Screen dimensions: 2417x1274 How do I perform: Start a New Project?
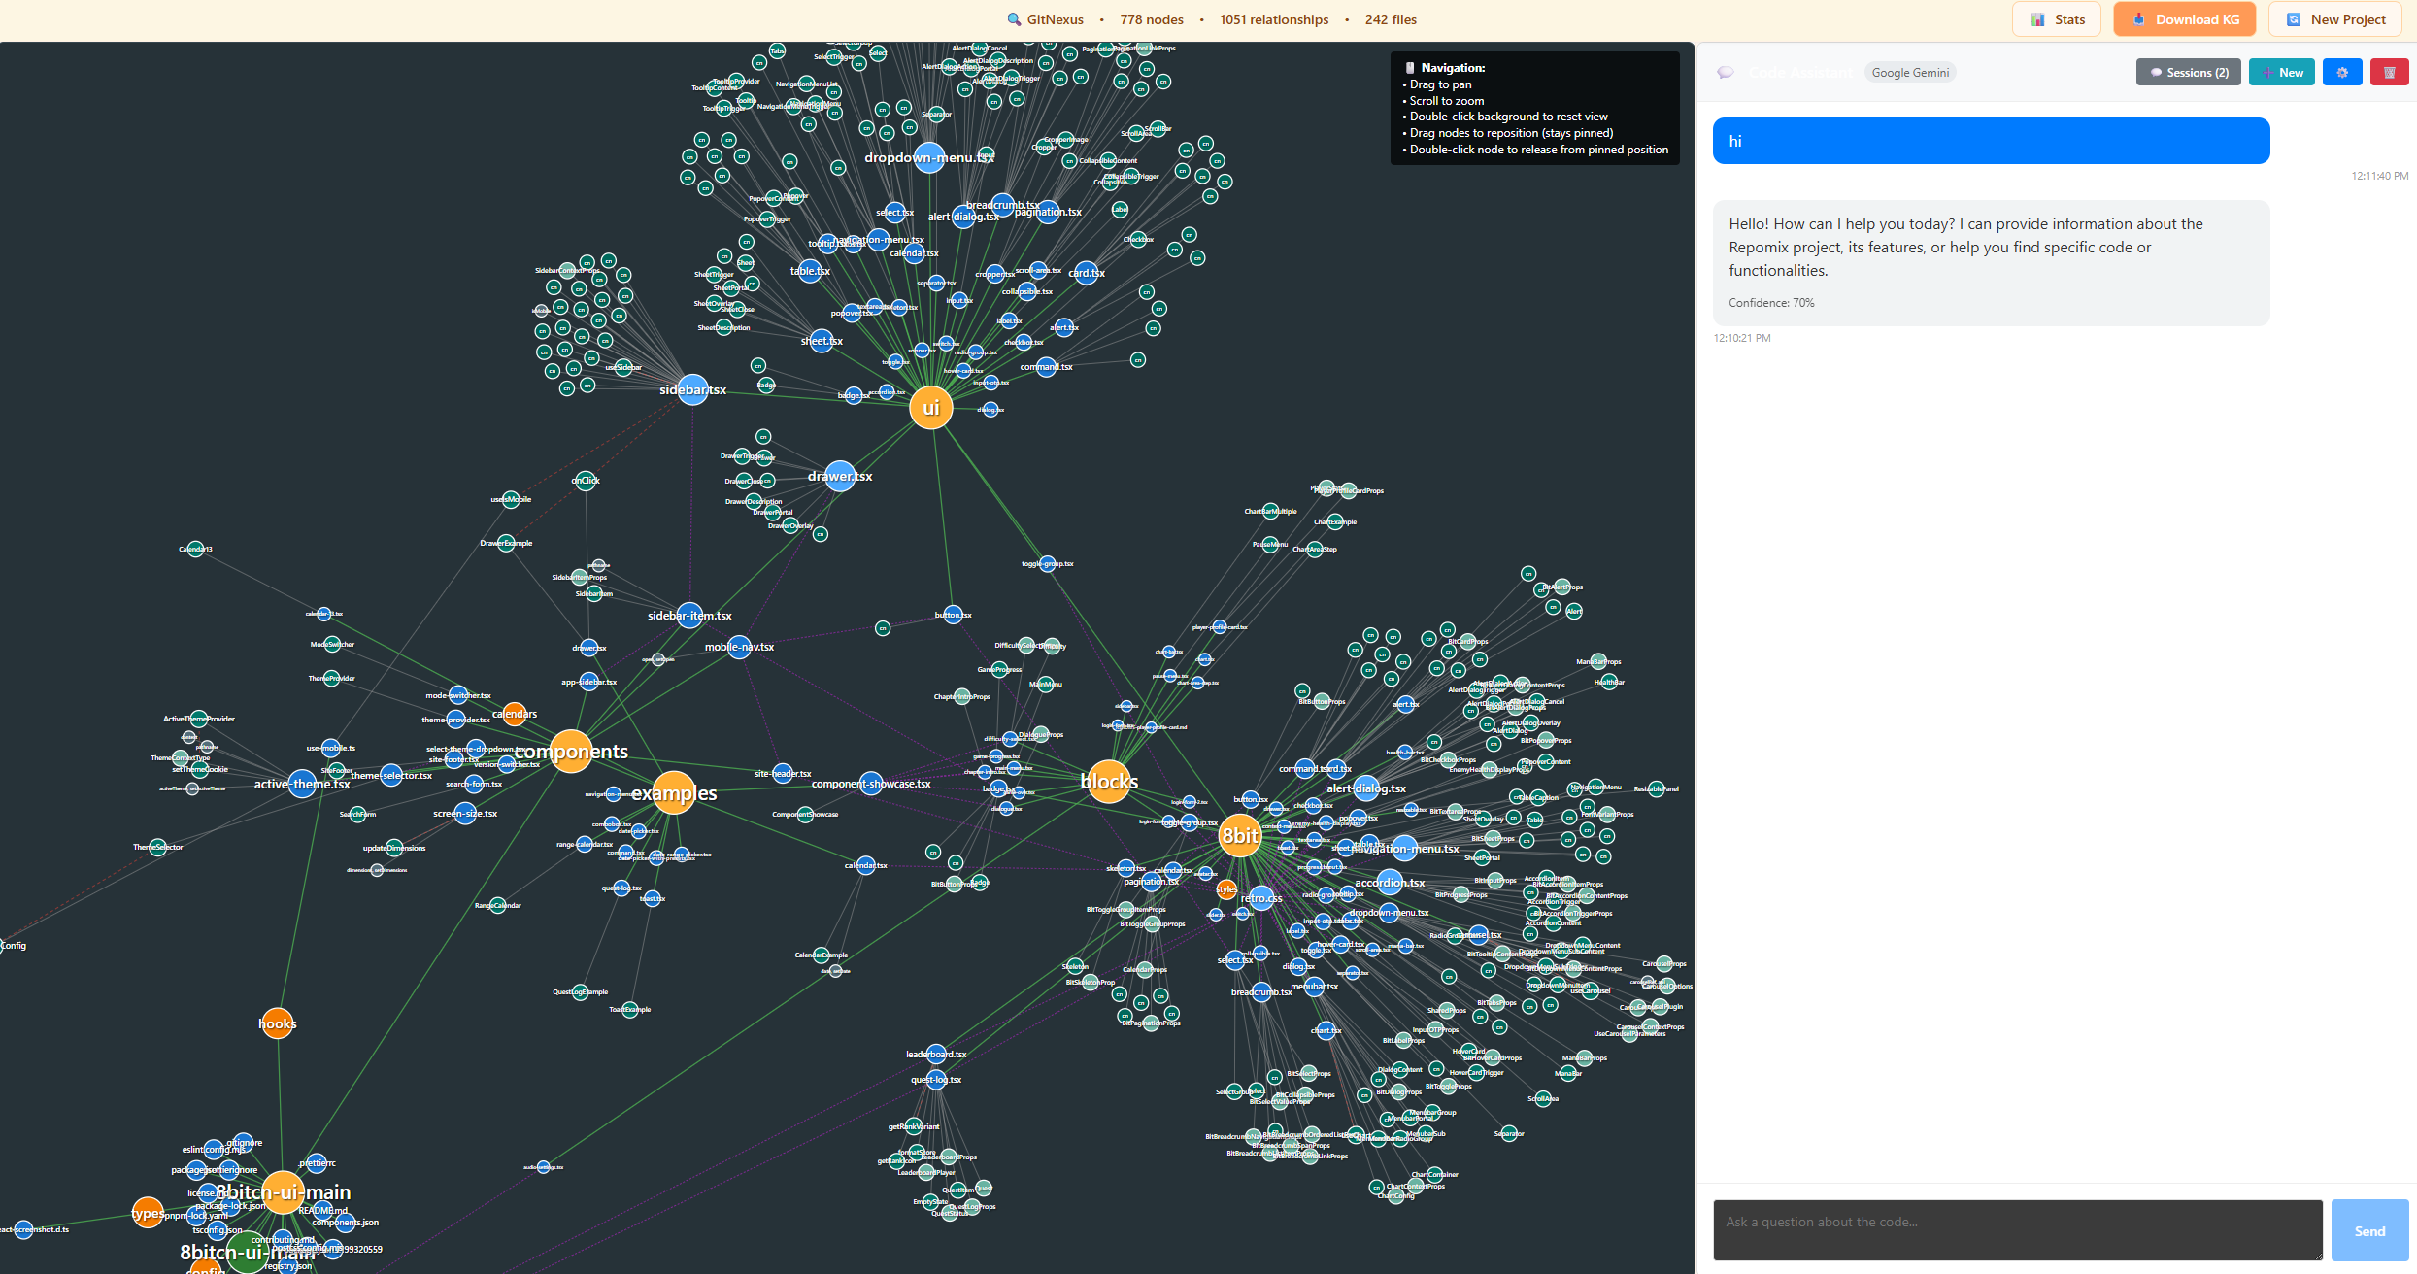[2335, 19]
